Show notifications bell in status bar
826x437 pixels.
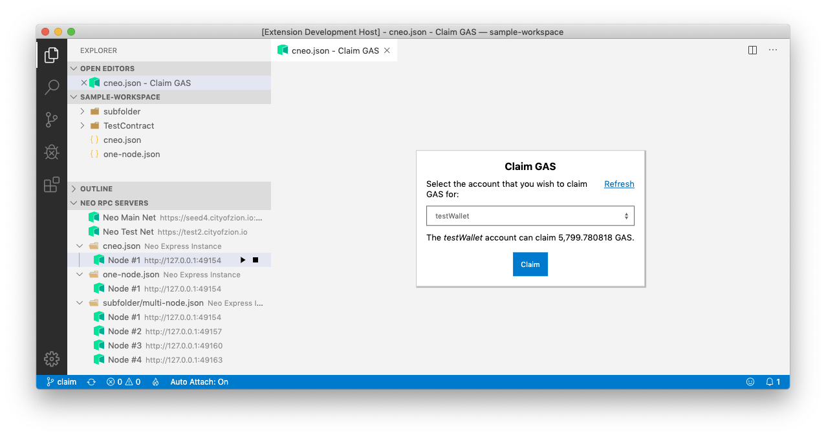pyautogui.click(x=773, y=382)
